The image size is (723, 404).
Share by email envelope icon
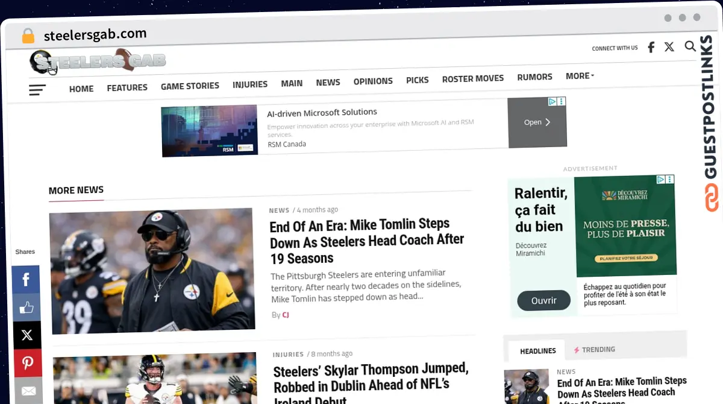pos(28,390)
